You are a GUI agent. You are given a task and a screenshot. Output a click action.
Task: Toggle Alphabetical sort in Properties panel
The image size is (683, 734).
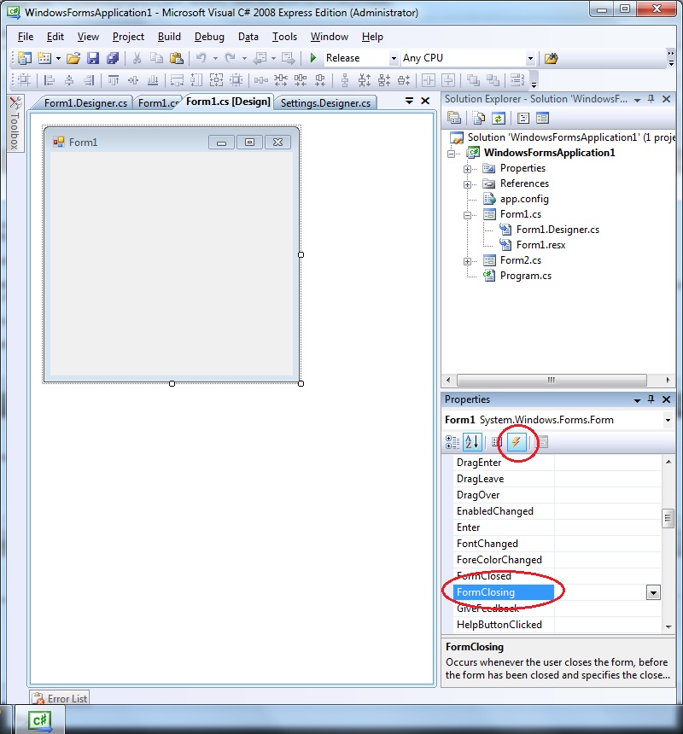472,442
